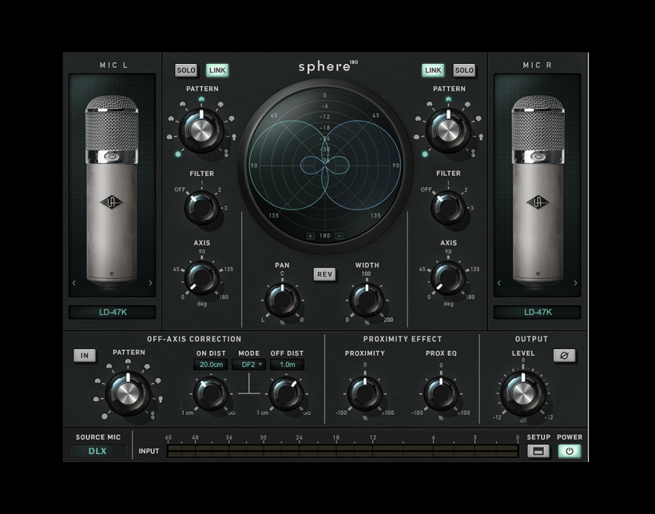Click the Off-Axis Correction PATTERN knob

[128, 393]
